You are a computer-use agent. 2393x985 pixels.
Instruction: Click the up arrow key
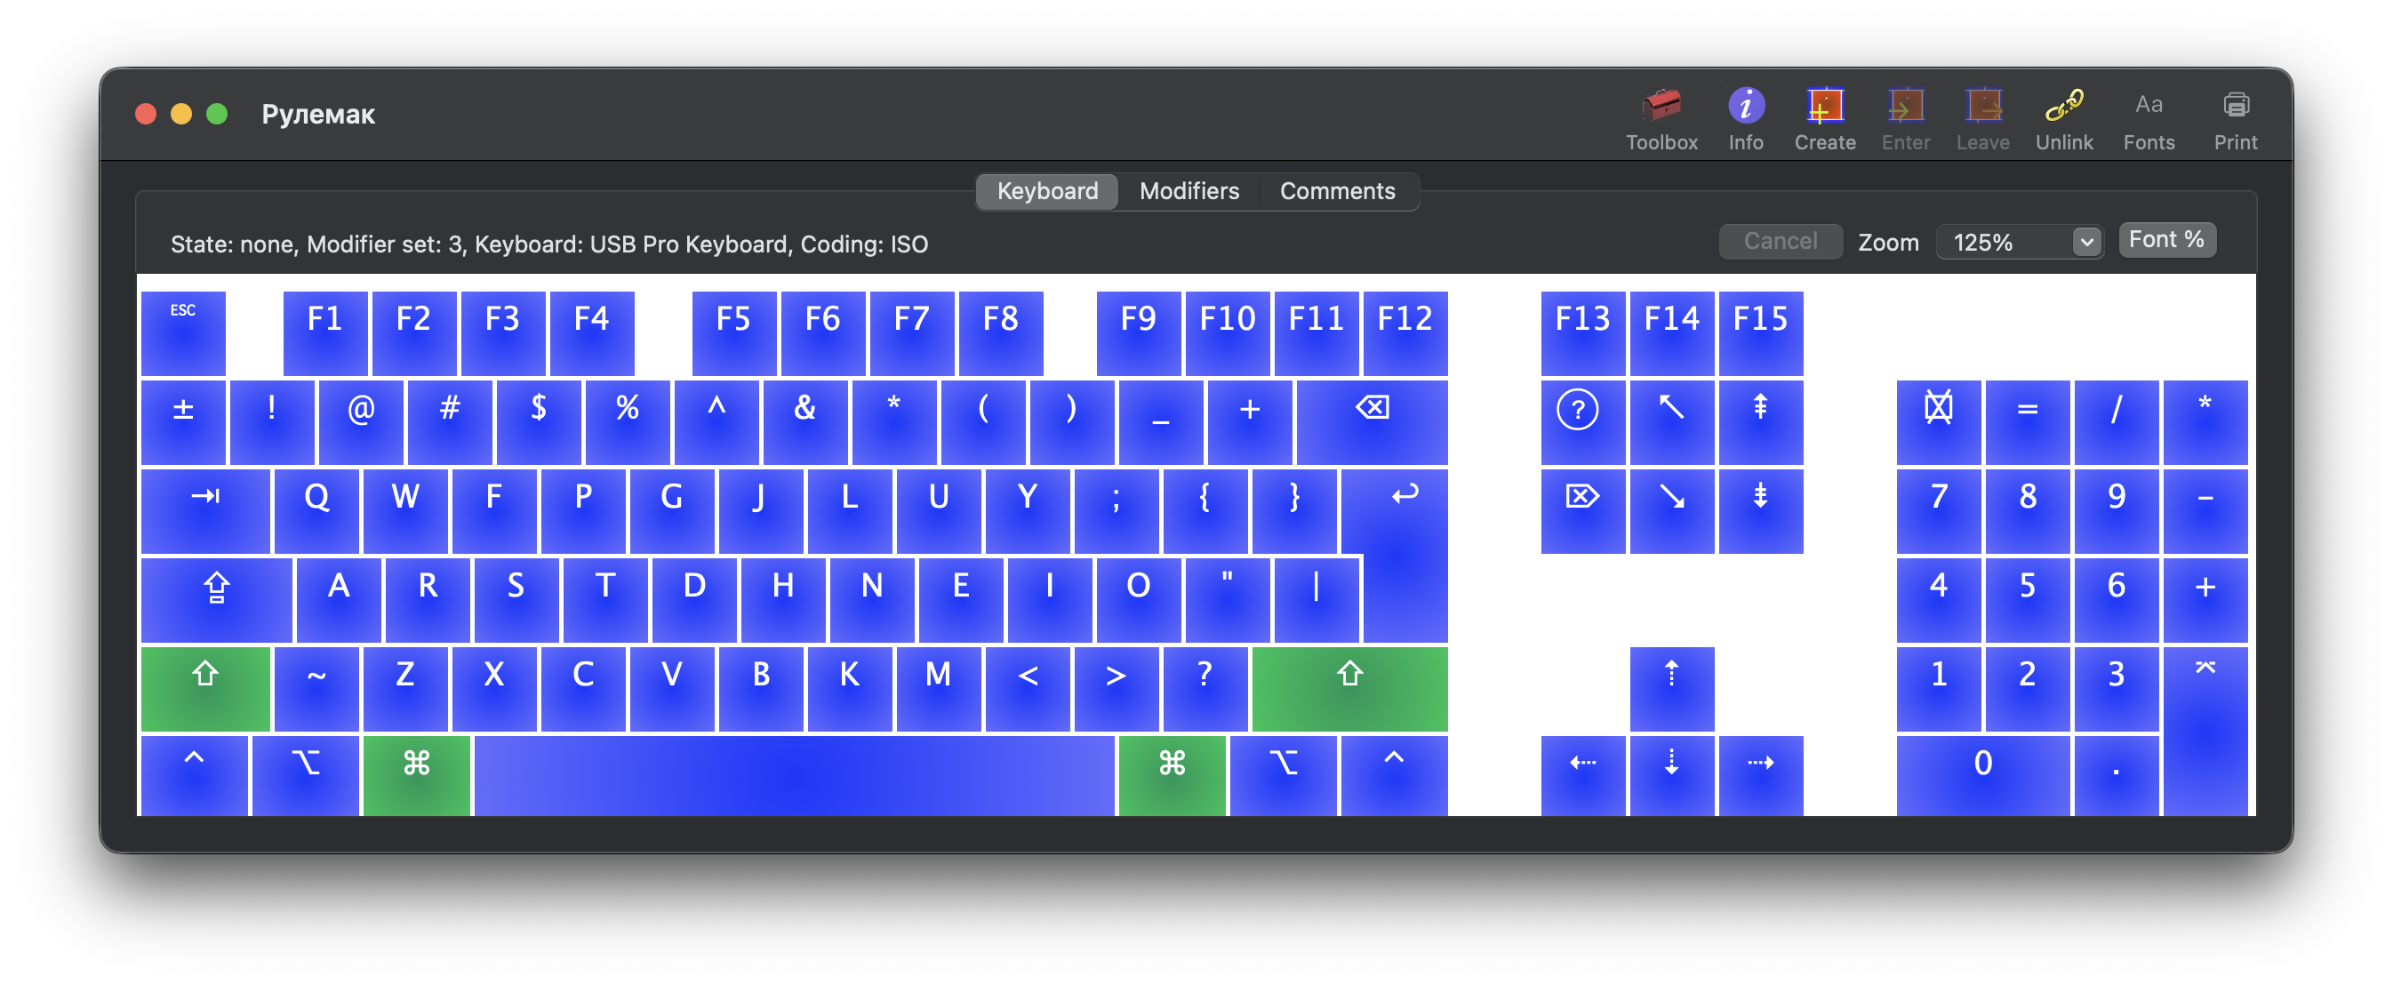click(1671, 688)
